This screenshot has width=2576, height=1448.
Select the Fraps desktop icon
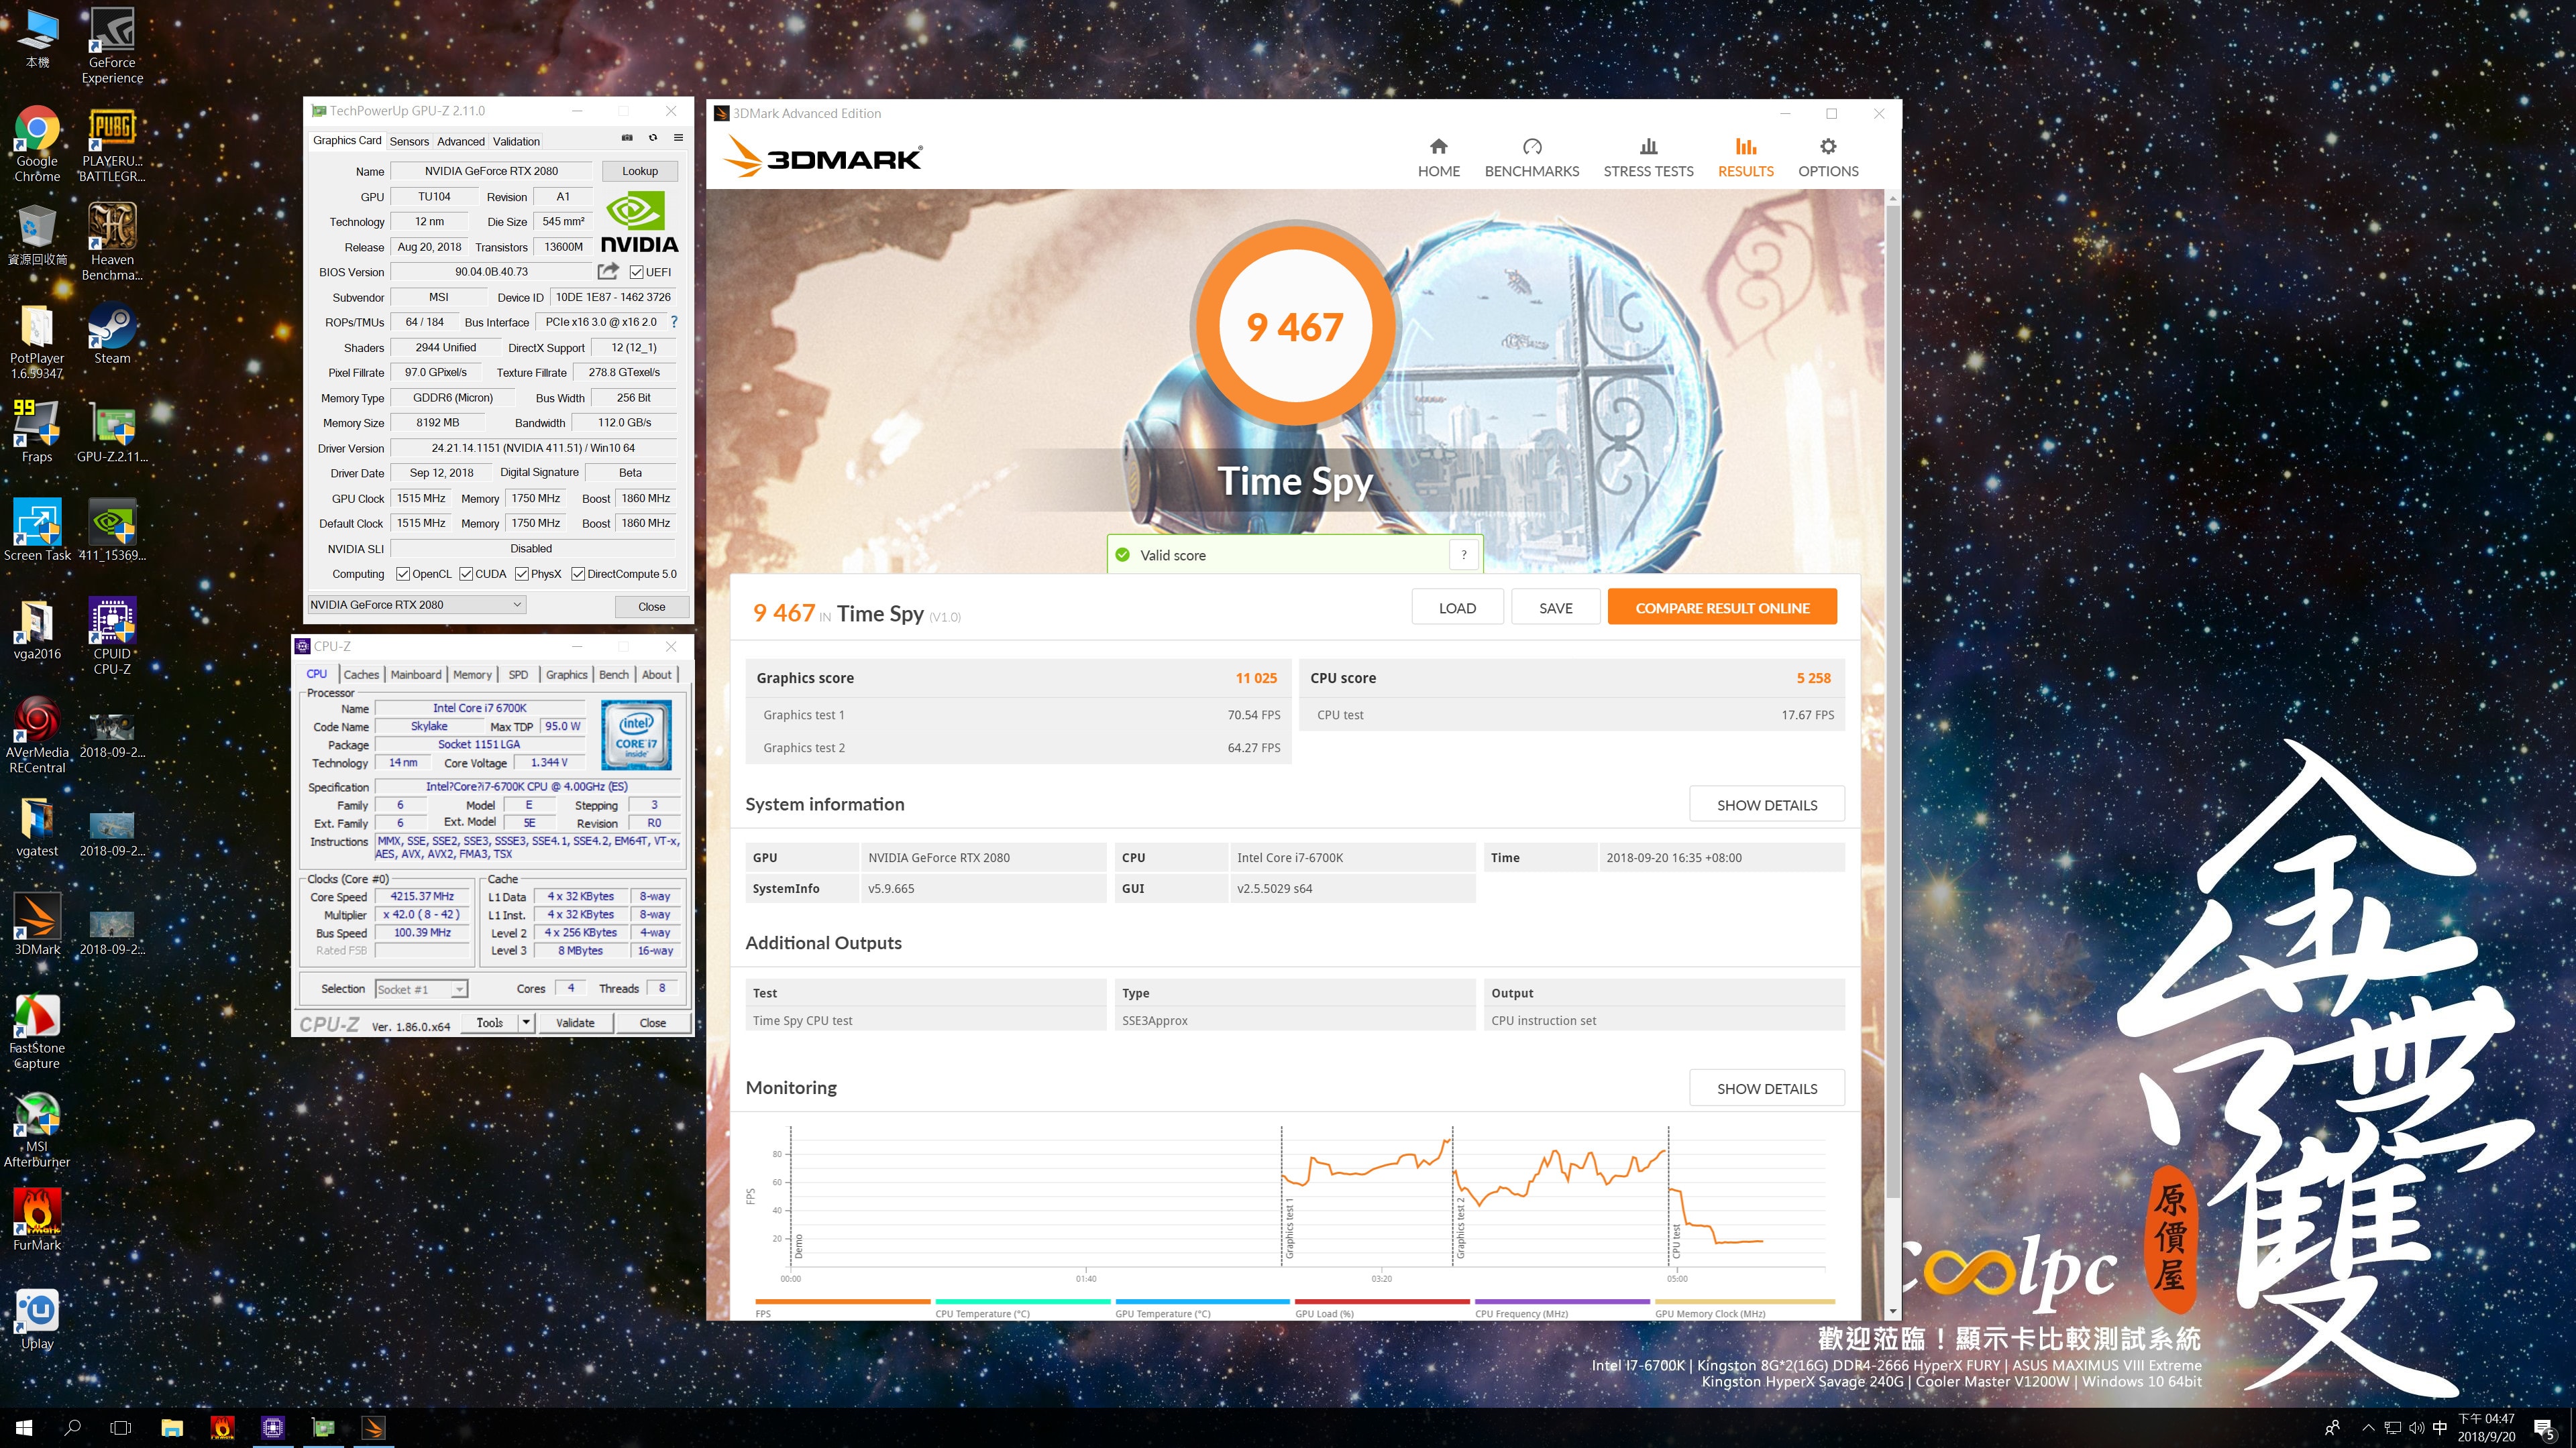(x=37, y=432)
